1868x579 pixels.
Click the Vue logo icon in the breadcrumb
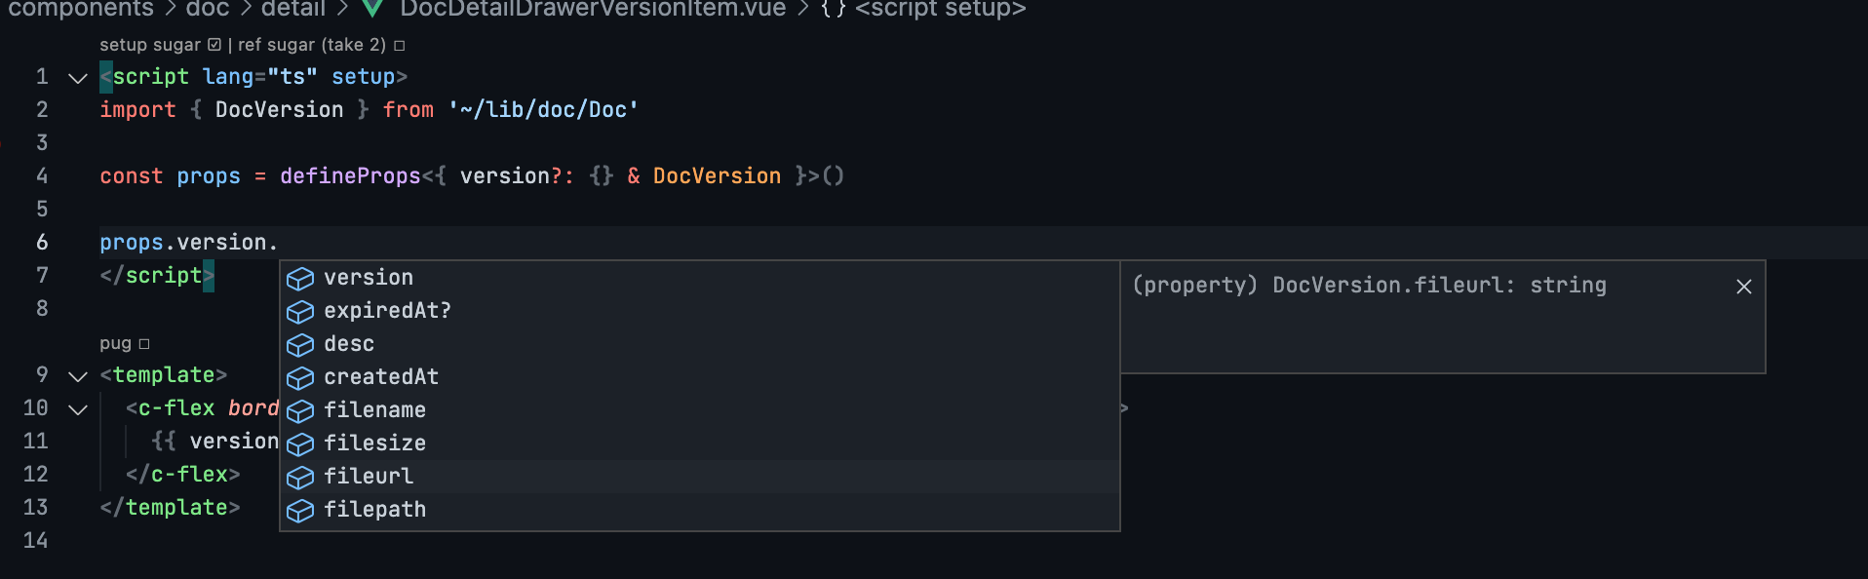click(371, 10)
